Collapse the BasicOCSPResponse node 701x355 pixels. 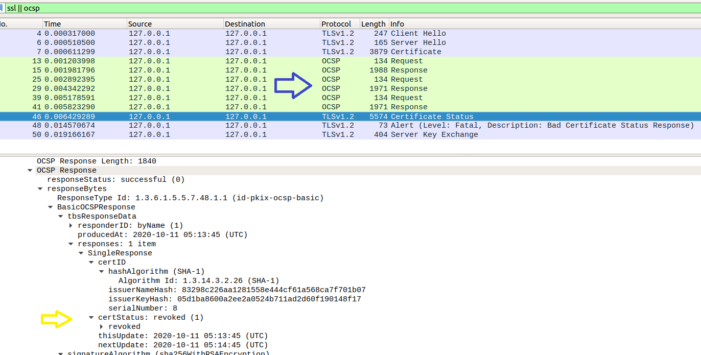(51, 207)
